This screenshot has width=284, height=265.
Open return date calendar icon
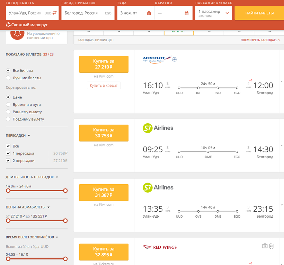tap(187, 13)
